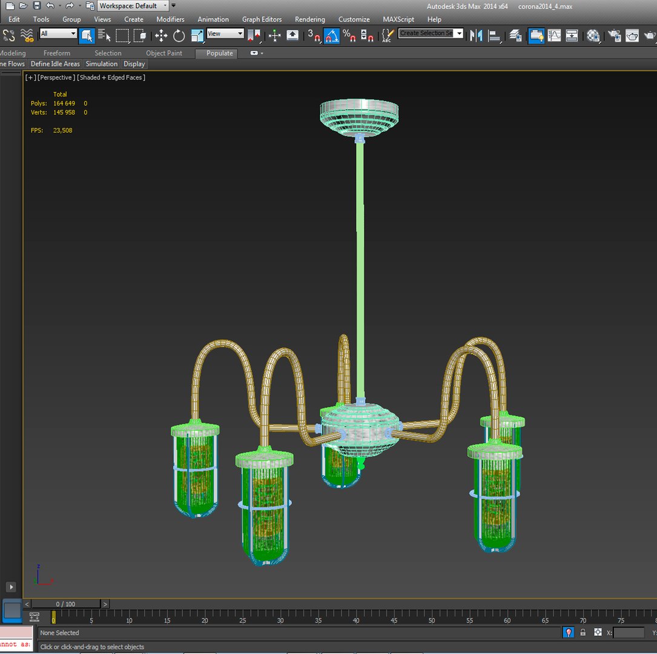Open the Tools menu
The height and width of the screenshot is (654, 657).
pyautogui.click(x=41, y=19)
